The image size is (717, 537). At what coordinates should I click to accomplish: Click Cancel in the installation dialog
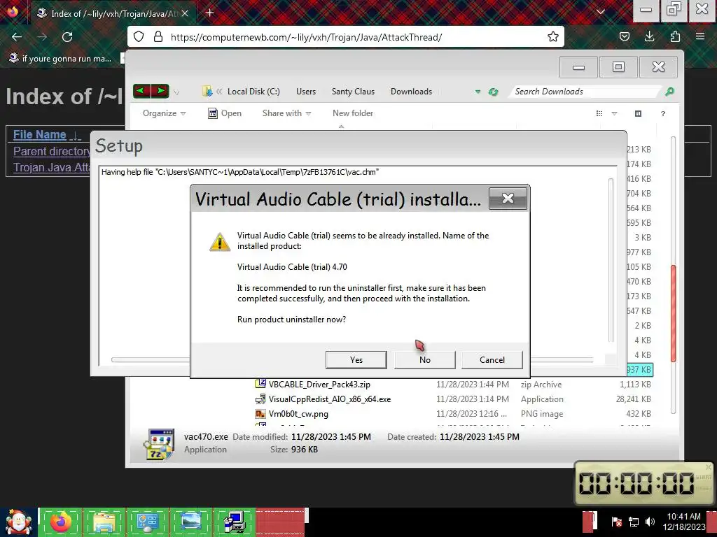click(x=492, y=360)
